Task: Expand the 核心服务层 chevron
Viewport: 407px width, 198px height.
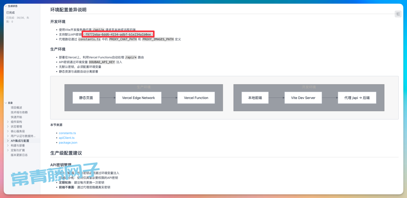Action: 8,131
